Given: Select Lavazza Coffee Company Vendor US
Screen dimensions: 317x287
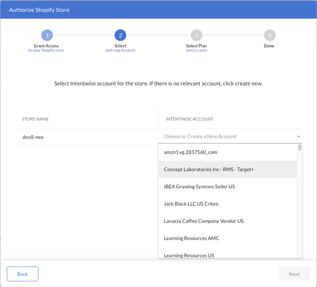Looking at the screenshot, I should [x=228, y=221].
